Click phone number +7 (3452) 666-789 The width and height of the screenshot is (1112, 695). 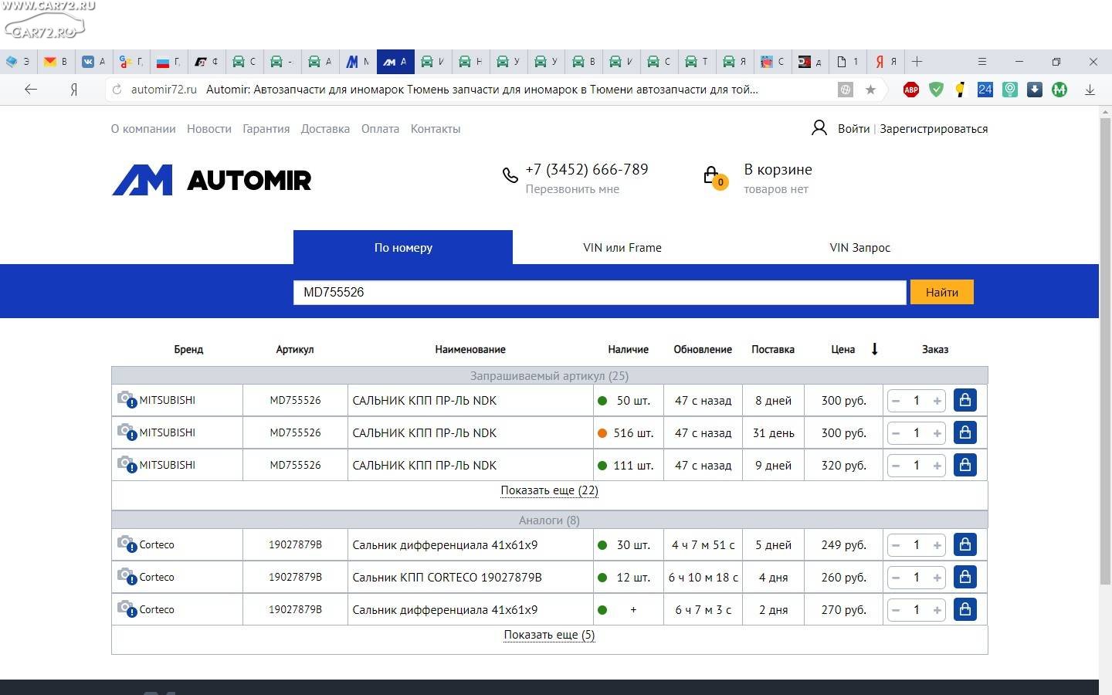587,169
